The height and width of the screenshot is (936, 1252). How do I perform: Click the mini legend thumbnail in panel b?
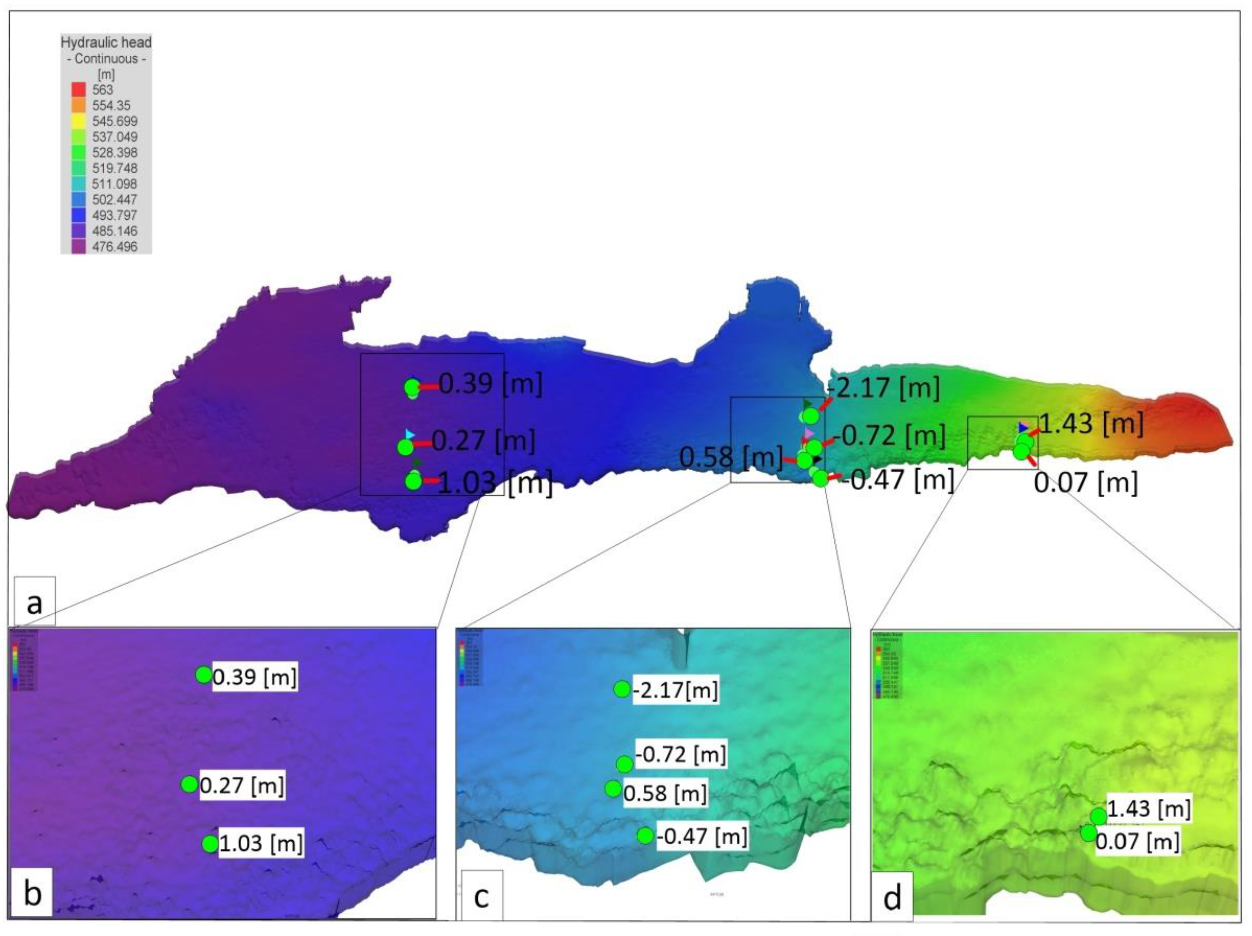tap(24, 661)
